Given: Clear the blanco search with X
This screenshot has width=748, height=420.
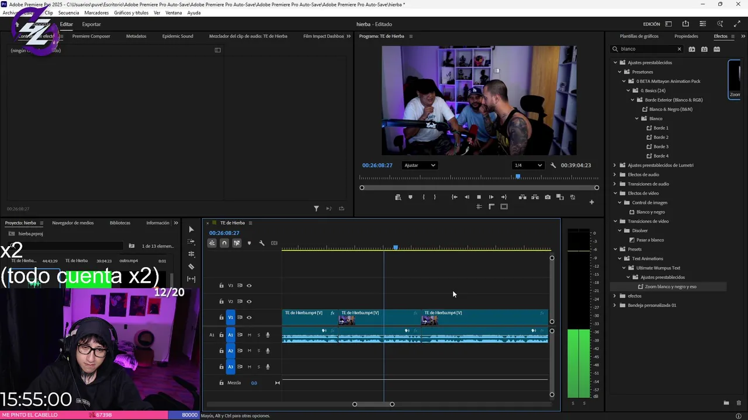Looking at the screenshot, I should pyautogui.click(x=679, y=49).
